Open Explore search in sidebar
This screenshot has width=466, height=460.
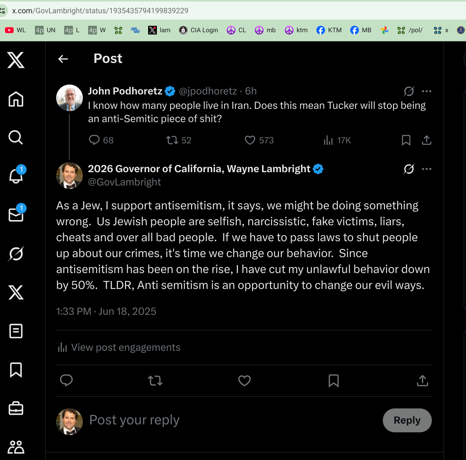[x=16, y=138]
